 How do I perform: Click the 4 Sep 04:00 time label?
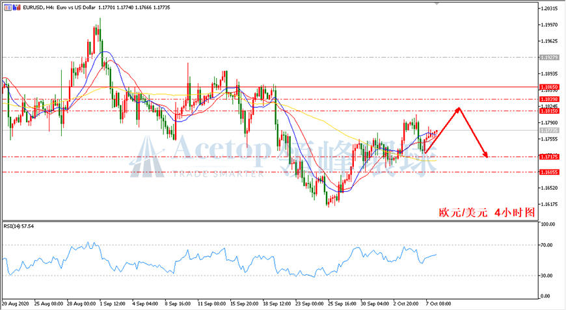coord(145,304)
